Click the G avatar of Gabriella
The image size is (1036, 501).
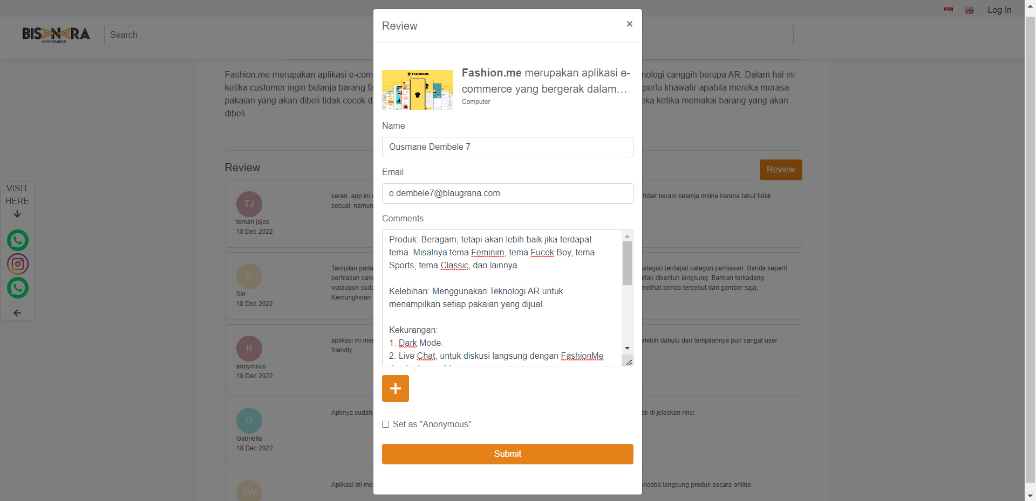pos(249,421)
